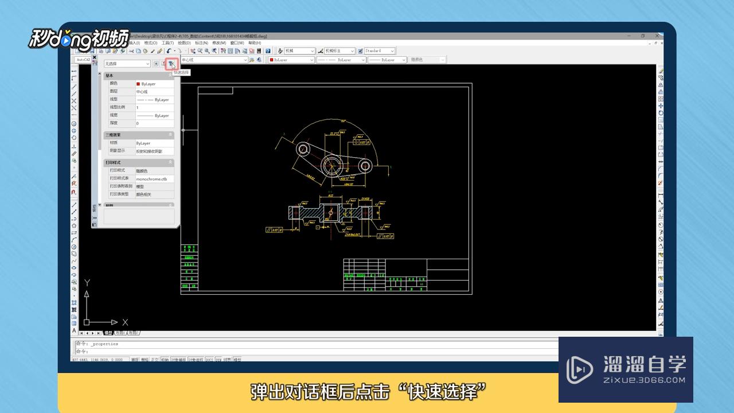Click the Pan Realtime icon
This screenshot has width=734, height=413.
click(193, 51)
